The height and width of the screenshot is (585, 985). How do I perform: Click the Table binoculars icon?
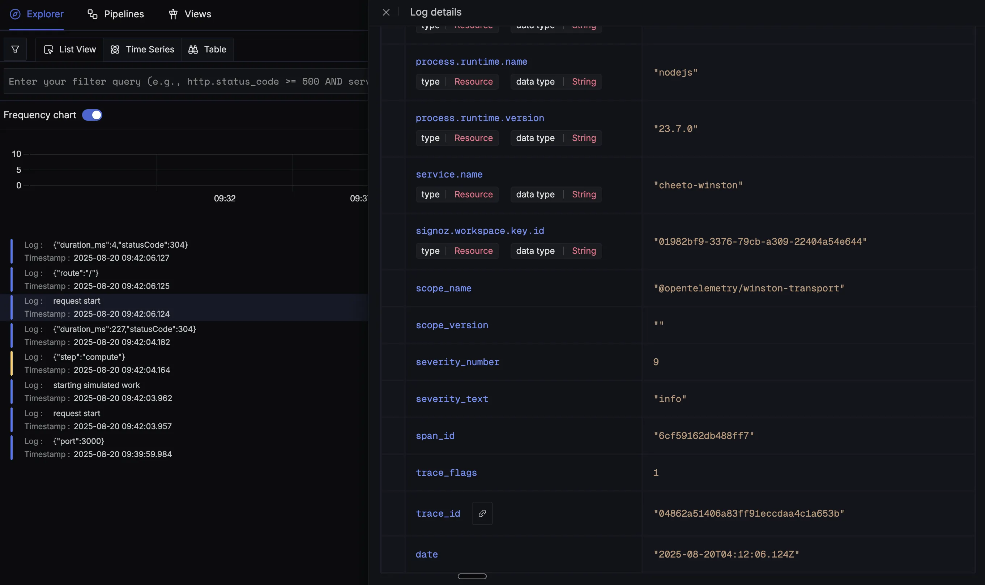coord(193,49)
